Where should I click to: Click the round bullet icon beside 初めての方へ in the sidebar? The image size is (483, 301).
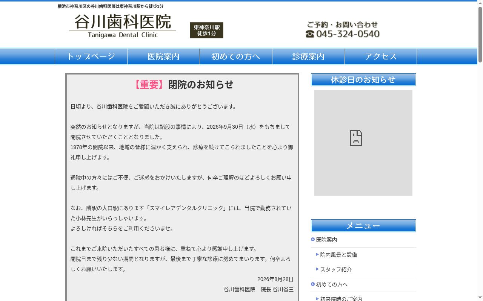tap(313, 284)
